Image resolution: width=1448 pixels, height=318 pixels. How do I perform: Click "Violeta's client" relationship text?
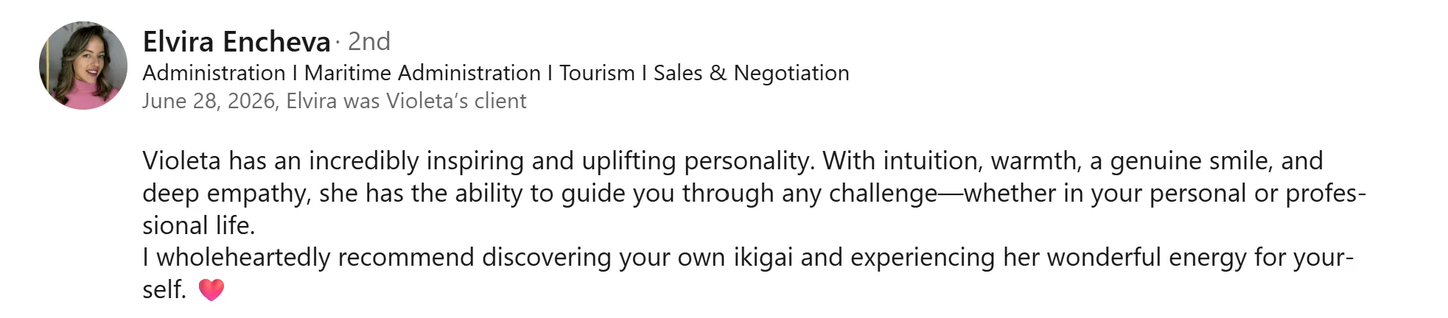pos(456,101)
